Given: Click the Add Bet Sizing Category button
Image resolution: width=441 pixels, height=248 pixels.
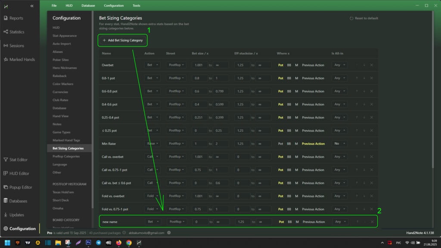Looking at the screenshot, I should point(123,40).
